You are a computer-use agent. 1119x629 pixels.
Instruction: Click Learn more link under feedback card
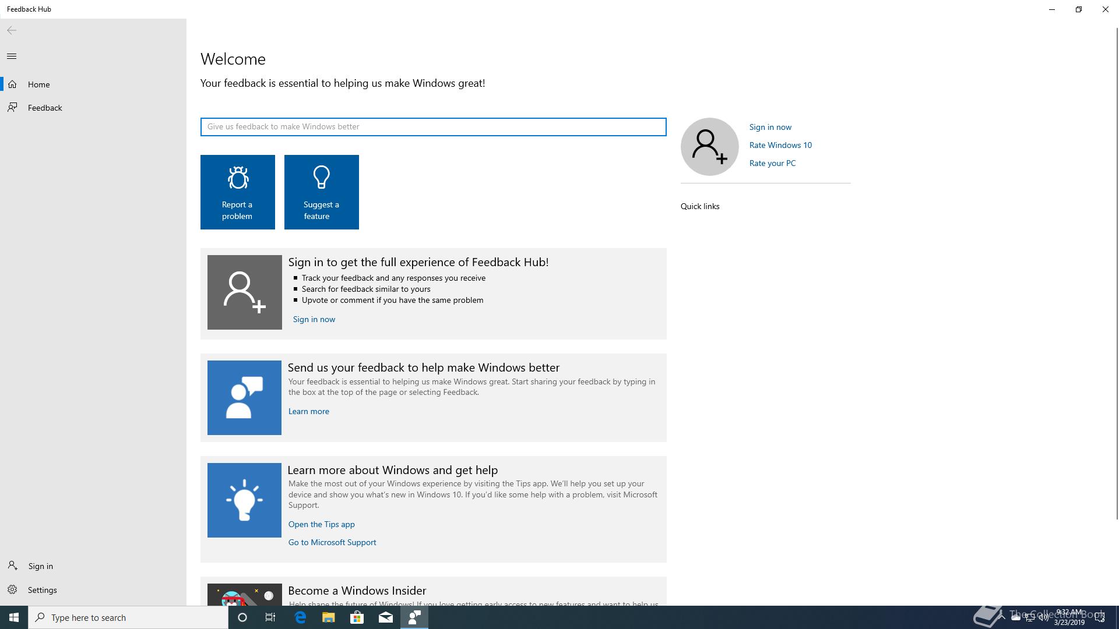click(308, 411)
